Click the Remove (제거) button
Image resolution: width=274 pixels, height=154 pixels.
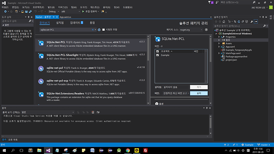coord(199,87)
